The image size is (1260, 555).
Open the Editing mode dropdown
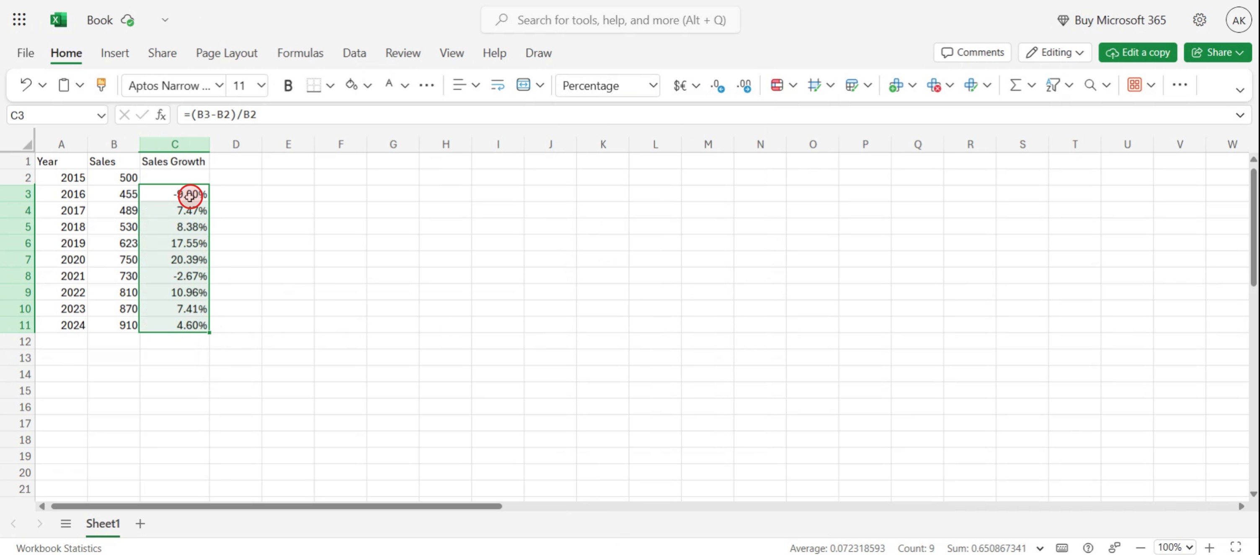(x=1055, y=52)
